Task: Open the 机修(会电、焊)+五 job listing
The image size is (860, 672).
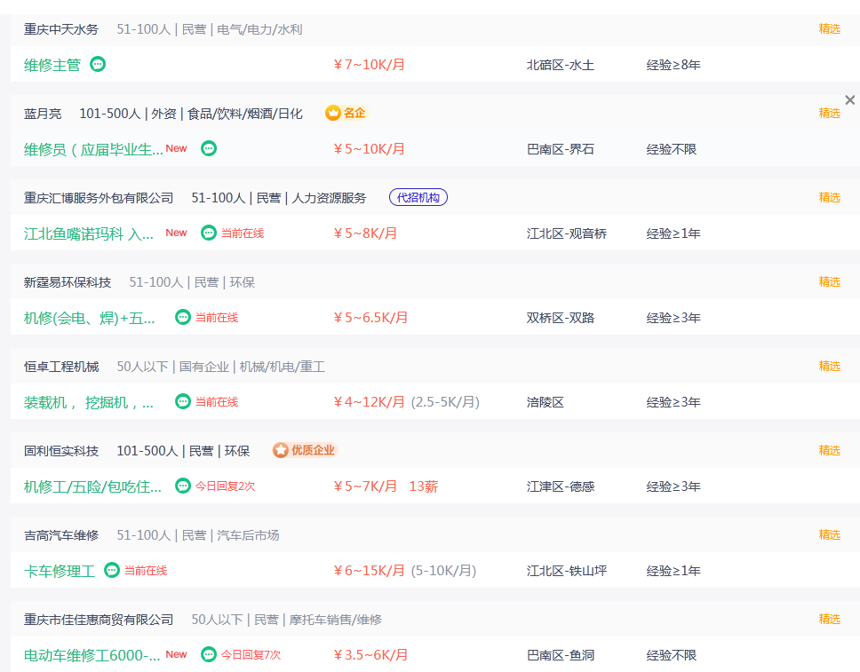Action: [x=89, y=318]
